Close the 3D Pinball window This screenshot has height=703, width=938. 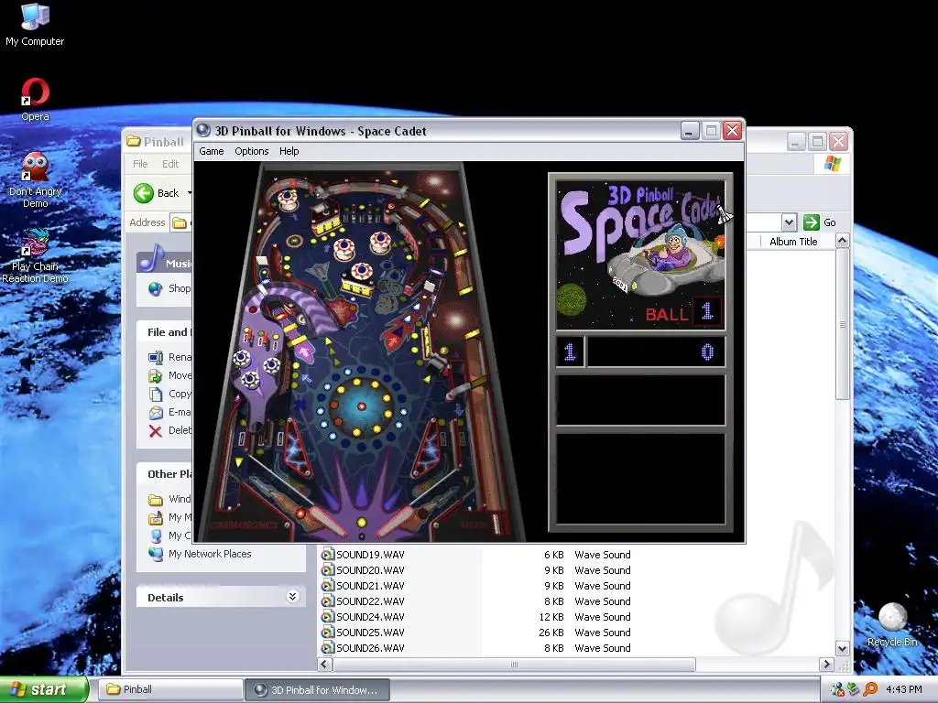[x=732, y=131]
